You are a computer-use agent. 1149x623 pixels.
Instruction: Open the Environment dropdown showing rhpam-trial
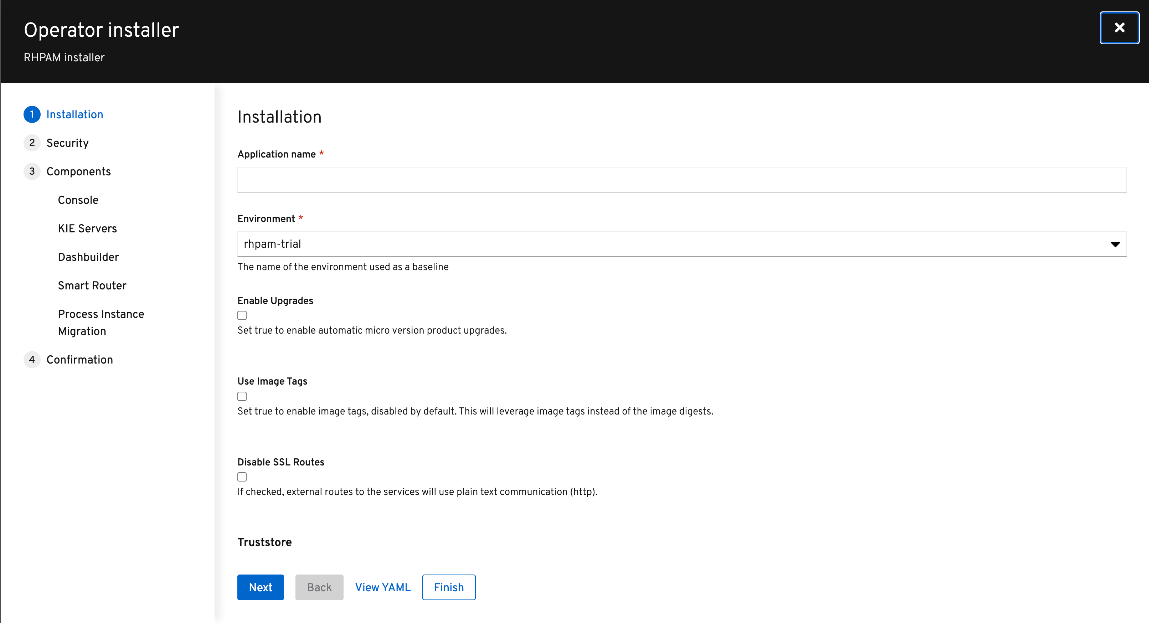tap(681, 244)
